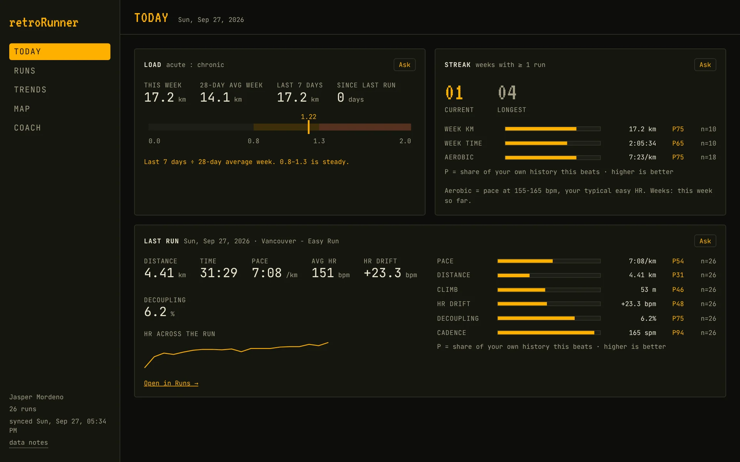The image size is (740, 462).
Task: Click the 4.41 km stat under DISTANCE
Action: (x=165, y=273)
